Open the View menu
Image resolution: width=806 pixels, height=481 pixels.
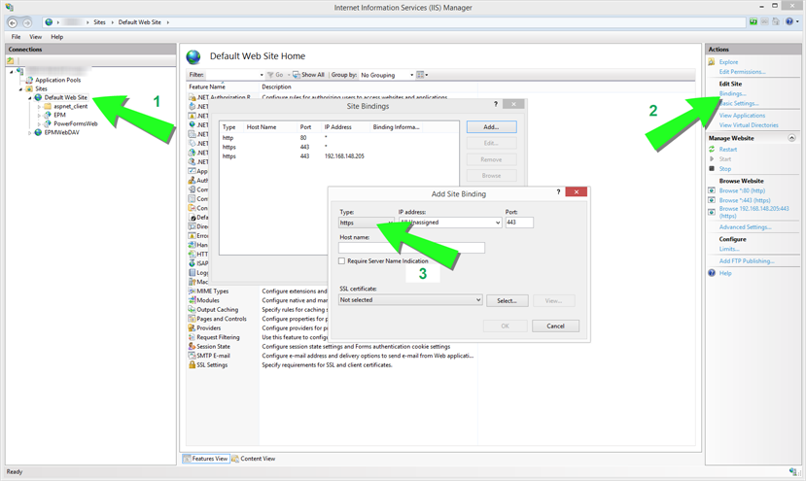[35, 37]
